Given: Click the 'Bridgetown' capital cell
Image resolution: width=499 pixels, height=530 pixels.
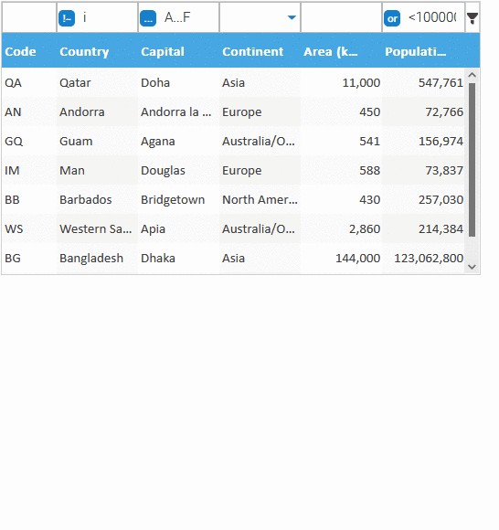Looking at the screenshot, I should pos(178,200).
